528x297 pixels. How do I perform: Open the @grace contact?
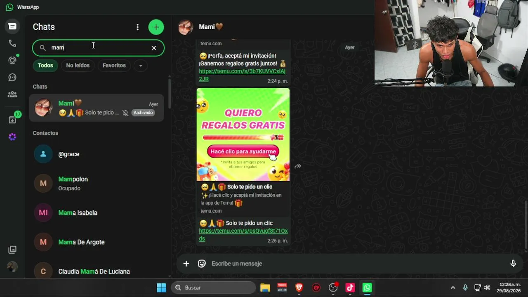coord(97,154)
